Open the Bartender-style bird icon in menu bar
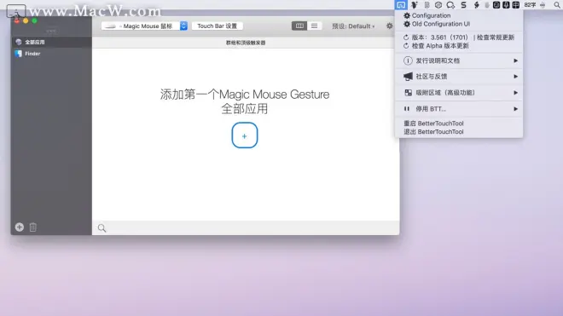 (415, 5)
